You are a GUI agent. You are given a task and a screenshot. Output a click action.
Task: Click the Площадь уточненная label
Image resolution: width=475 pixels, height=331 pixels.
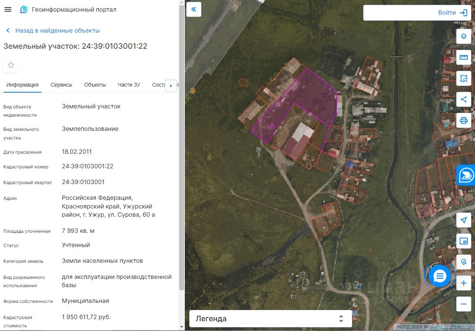pyautogui.click(x=27, y=231)
